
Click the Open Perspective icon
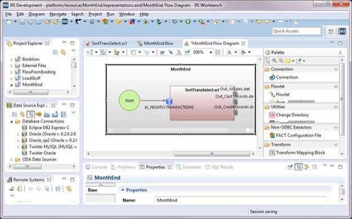click(331, 32)
